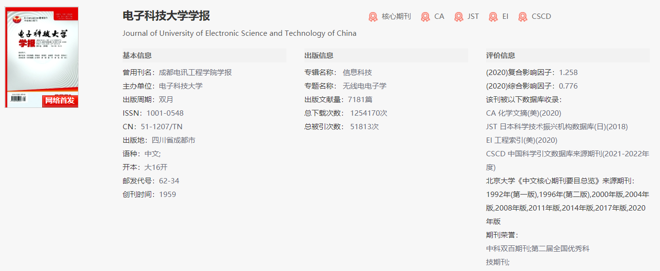Click total downloads 1254170次
Viewport: 660px width, 271px height.
click(x=369, y=113)
